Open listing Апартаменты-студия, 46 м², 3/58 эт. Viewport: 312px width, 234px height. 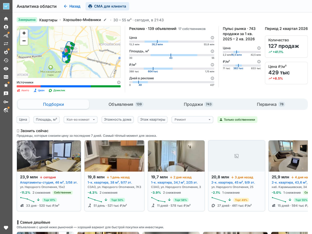pyautogui.click(x=49, y=183)
